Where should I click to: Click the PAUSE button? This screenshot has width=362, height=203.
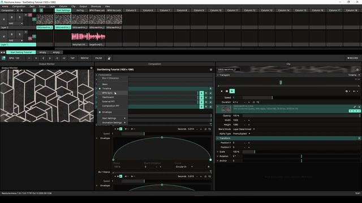(x=98, y=58)
